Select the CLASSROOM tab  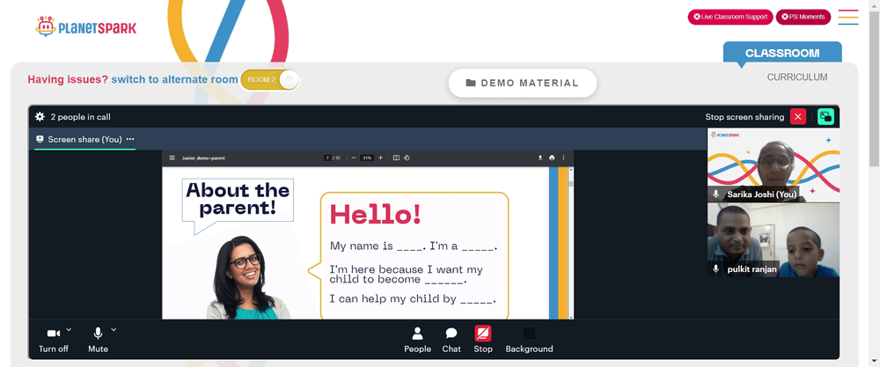coord(782,54)
